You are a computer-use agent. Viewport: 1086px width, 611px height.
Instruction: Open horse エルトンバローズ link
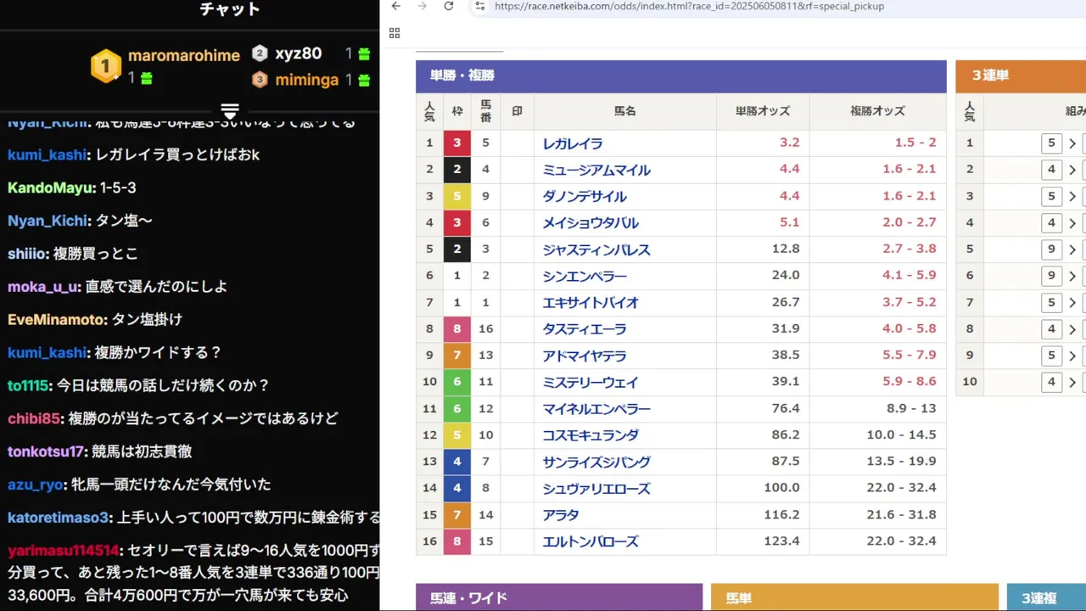(591, 541)
